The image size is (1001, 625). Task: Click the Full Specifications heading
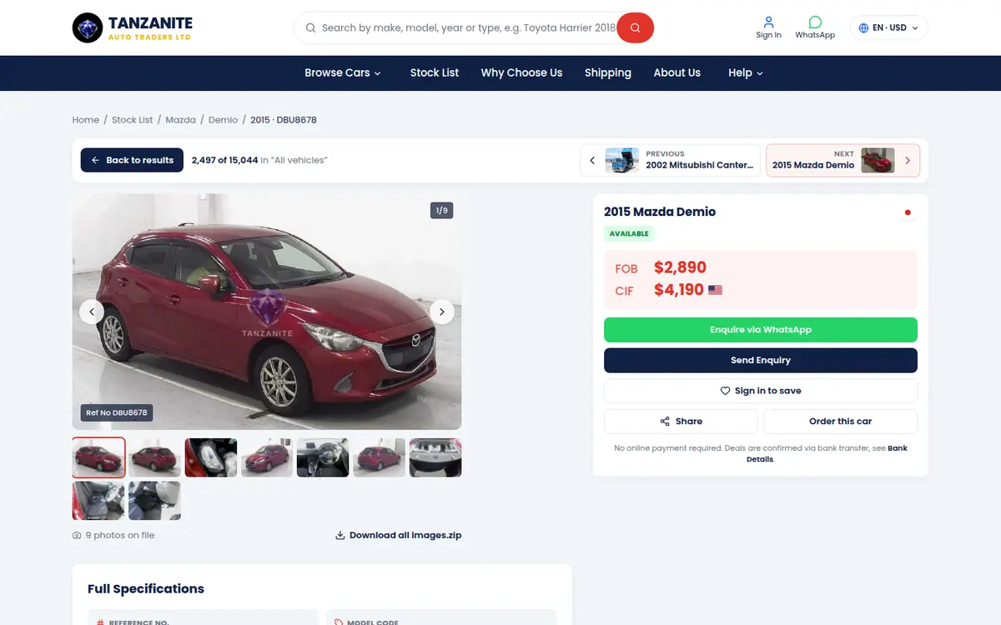pos(146,588)
